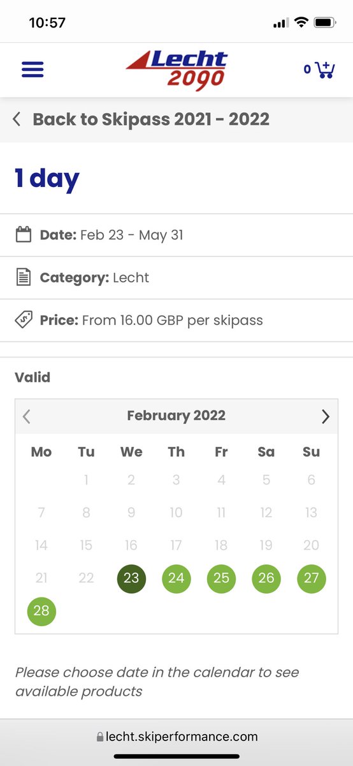The width and height of the screenshot is (353, 766).
Task: Choose Monday February 28
Action: tap(41, 611)
